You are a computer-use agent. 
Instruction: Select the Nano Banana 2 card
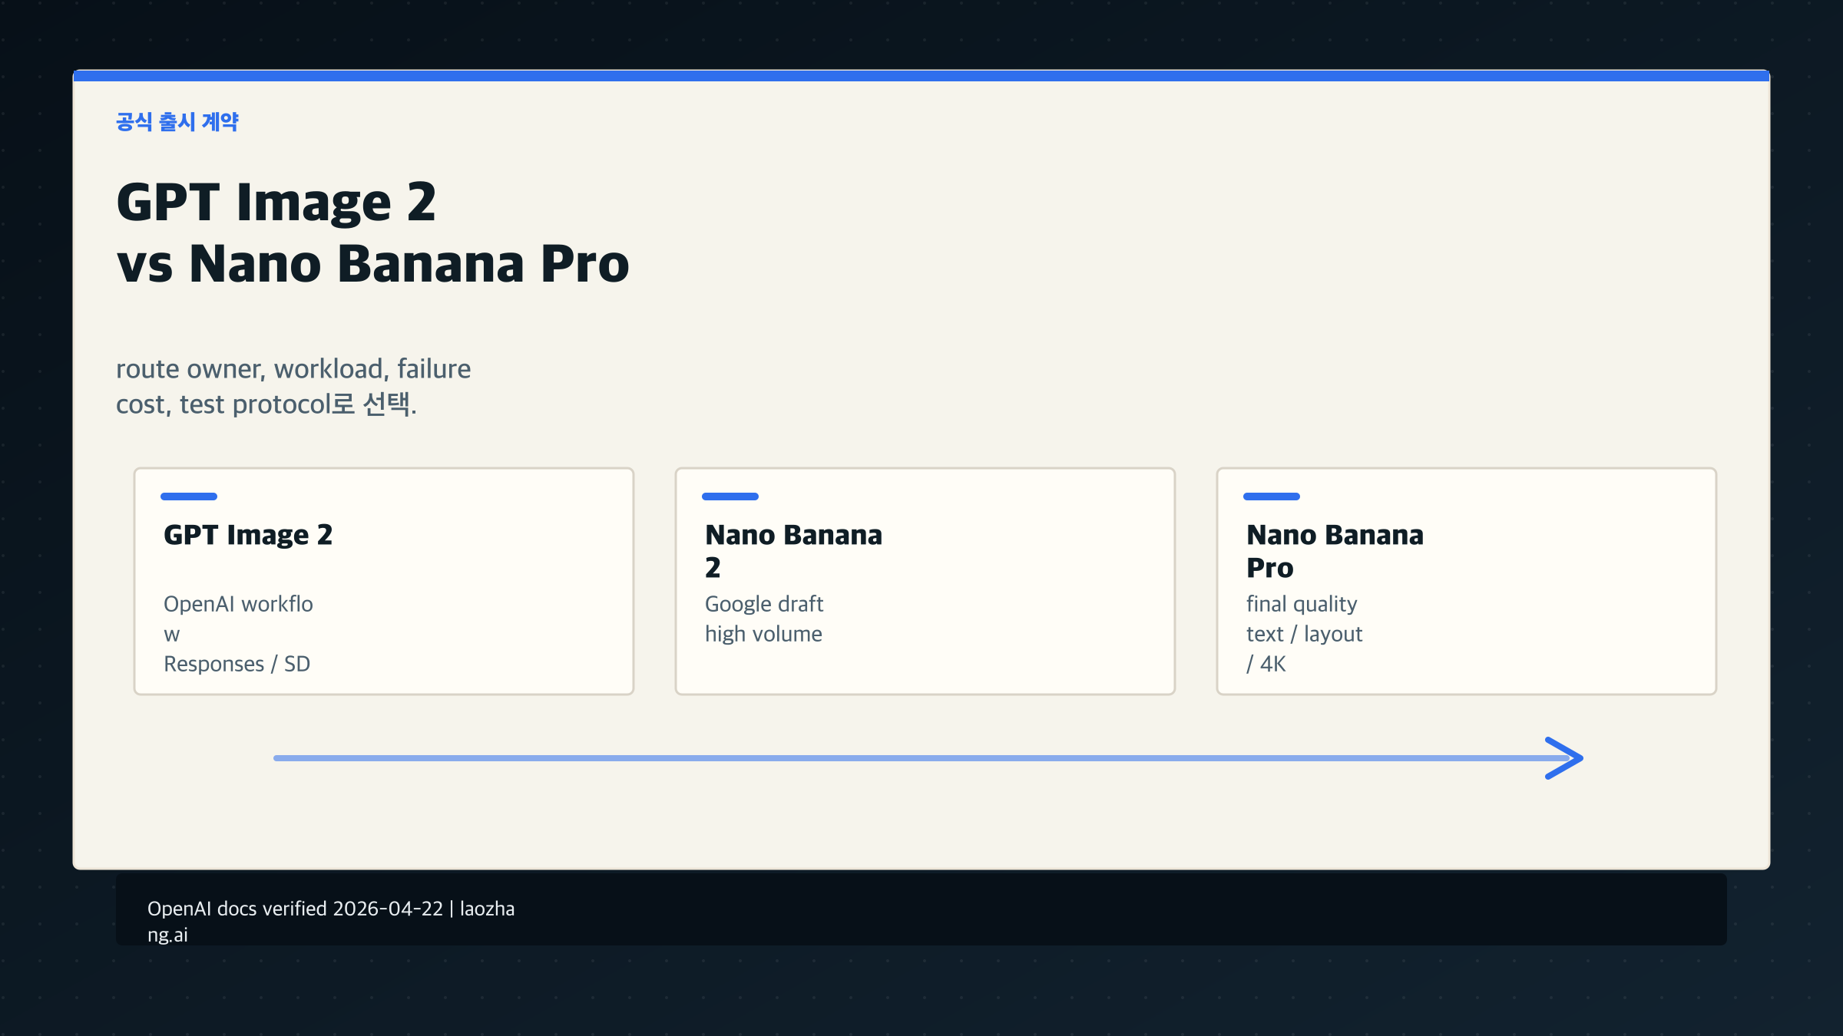coord(924,582)
